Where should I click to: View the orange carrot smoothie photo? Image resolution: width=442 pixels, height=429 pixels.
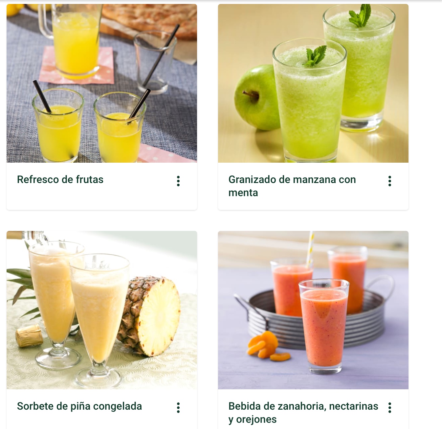[313, 310]
